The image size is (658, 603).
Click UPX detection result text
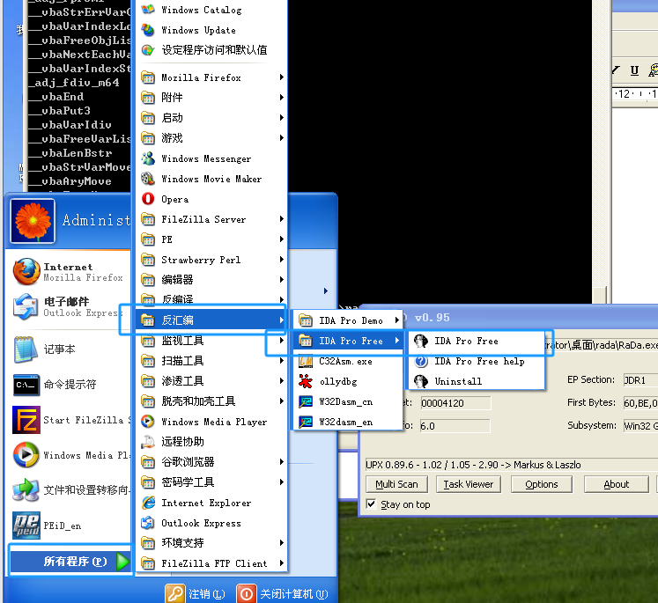click(x=473, y=465)
